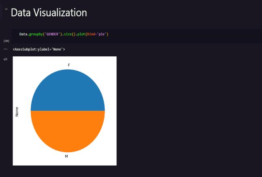Click the change presentation code icon
Viewport: 262px width, 177px height.
coord(6,59)
